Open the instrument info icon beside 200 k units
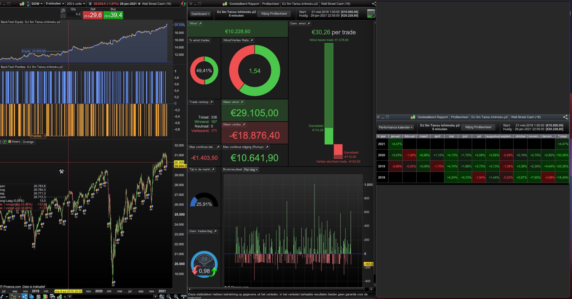 pyautogui.click(x=90, y=4)
